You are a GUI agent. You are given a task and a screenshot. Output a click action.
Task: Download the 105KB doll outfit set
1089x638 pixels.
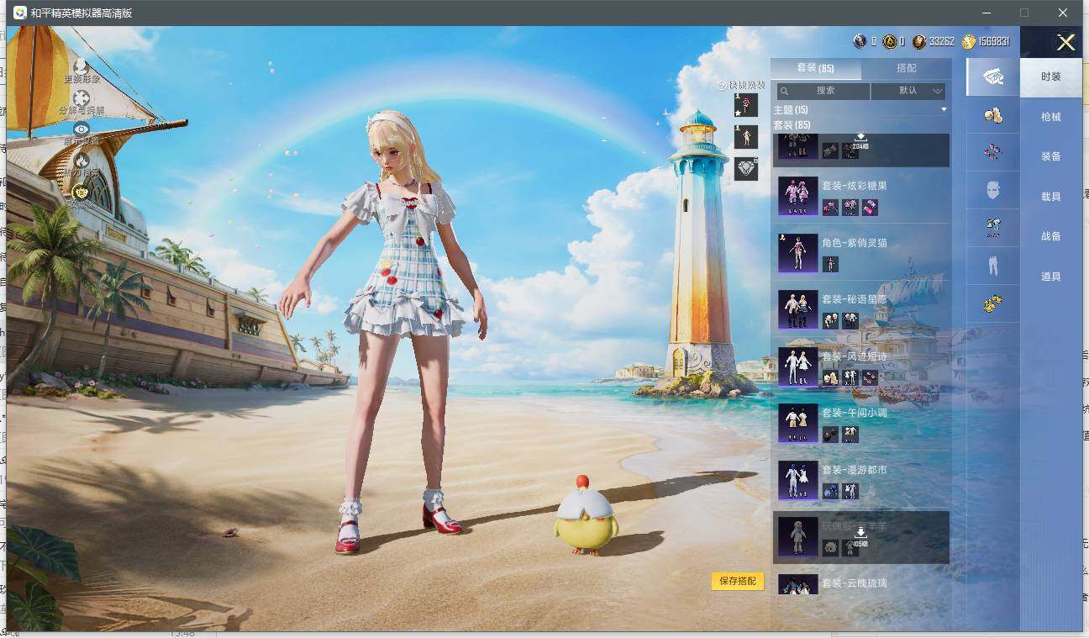[x=860, y=538]
